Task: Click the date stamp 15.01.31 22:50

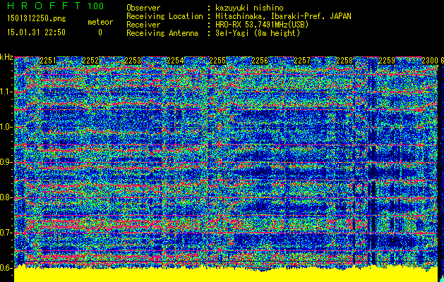Action: pos(35,32)
